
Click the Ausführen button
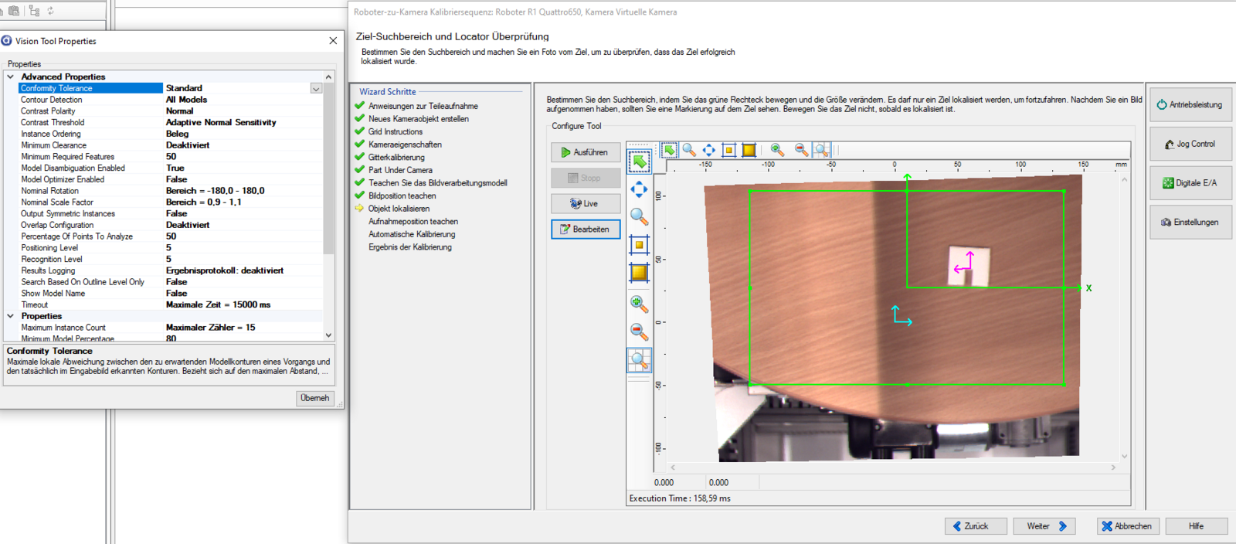pyautogui.click(x=585, y=152)
